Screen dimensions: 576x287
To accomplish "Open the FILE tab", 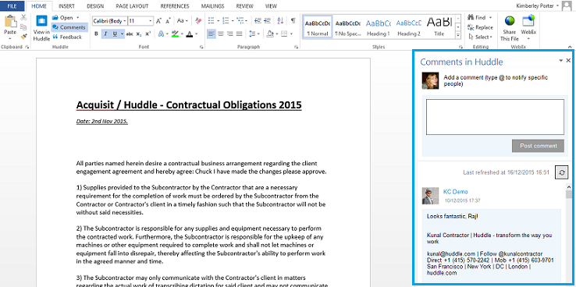I will click(x=12, y=6).
